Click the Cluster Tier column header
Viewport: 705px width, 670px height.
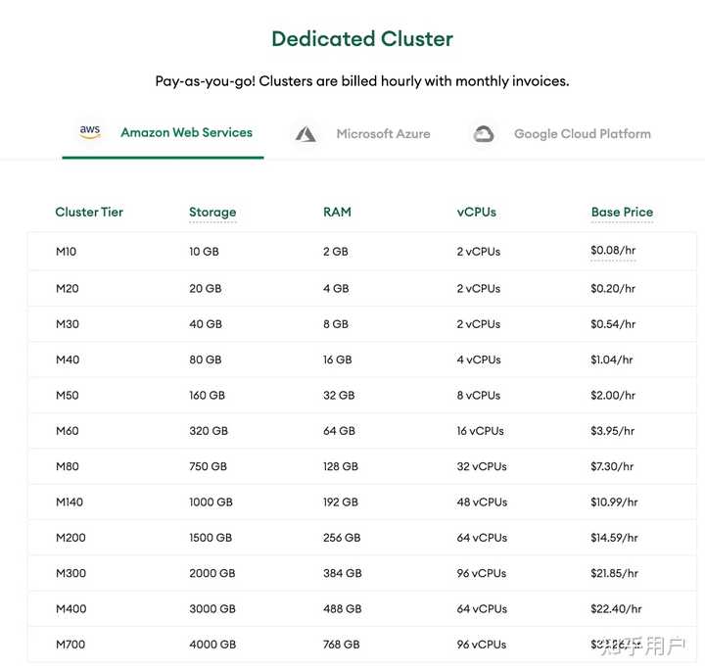89,212
